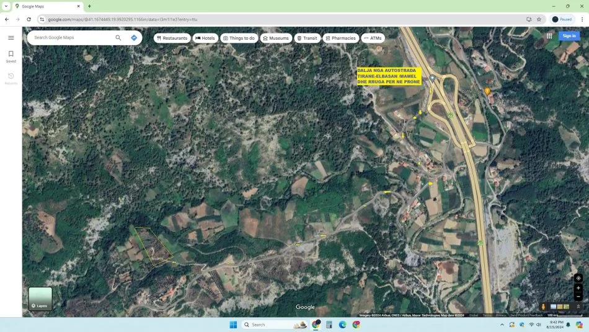Filter map by Restaurants
Image resolution: width=589 pixels, height=332 pixels.
[x=172, y=38]
